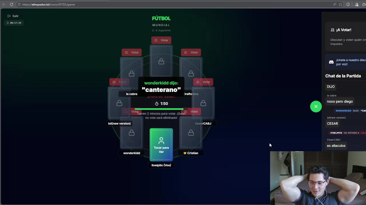The height and width of the screenshot is (205, 366).
Task: Vote for Cristian with Votar
Action: coord(191,112)
